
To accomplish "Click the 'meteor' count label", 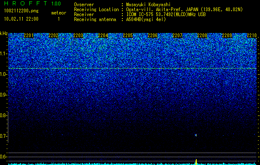I will click(59, 13).
